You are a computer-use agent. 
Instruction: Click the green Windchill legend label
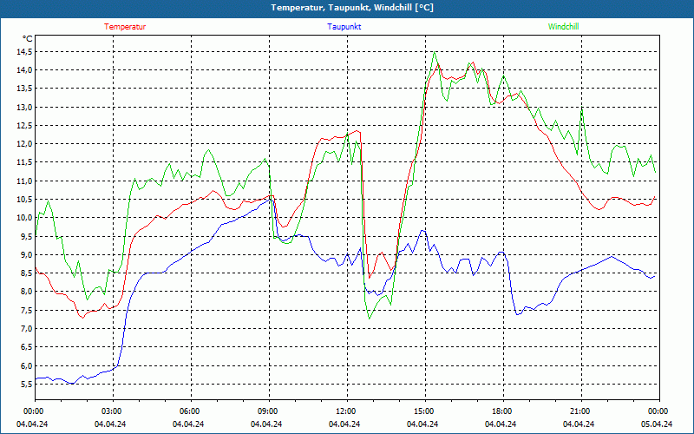[563, 27]
